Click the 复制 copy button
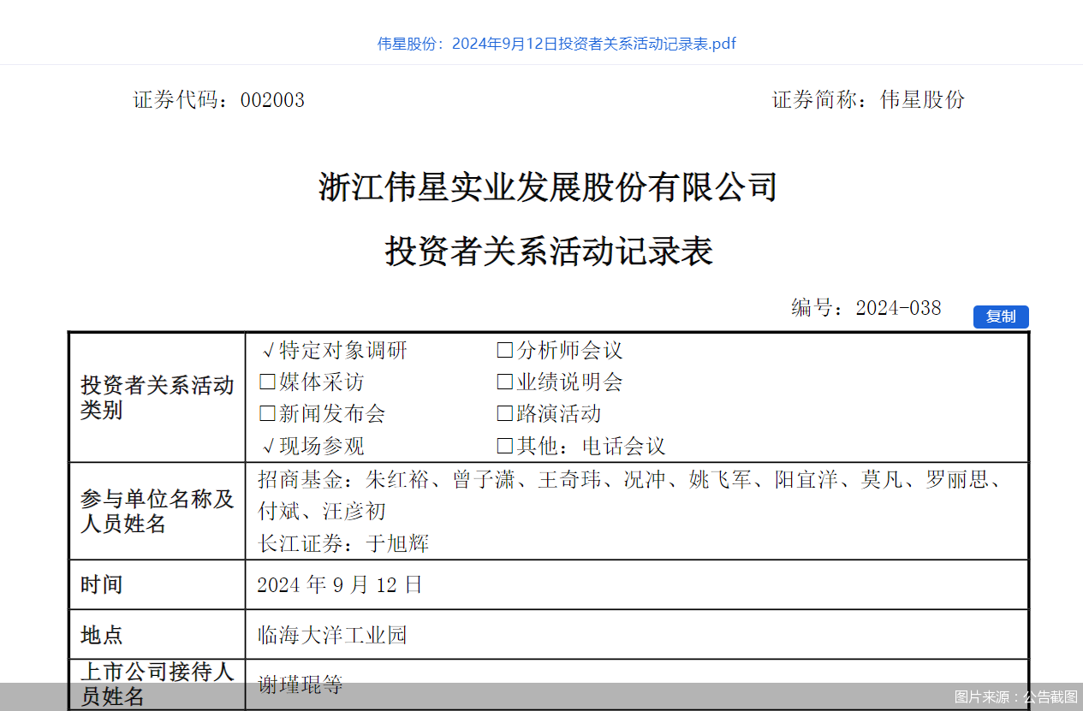 pos(1000,317)
